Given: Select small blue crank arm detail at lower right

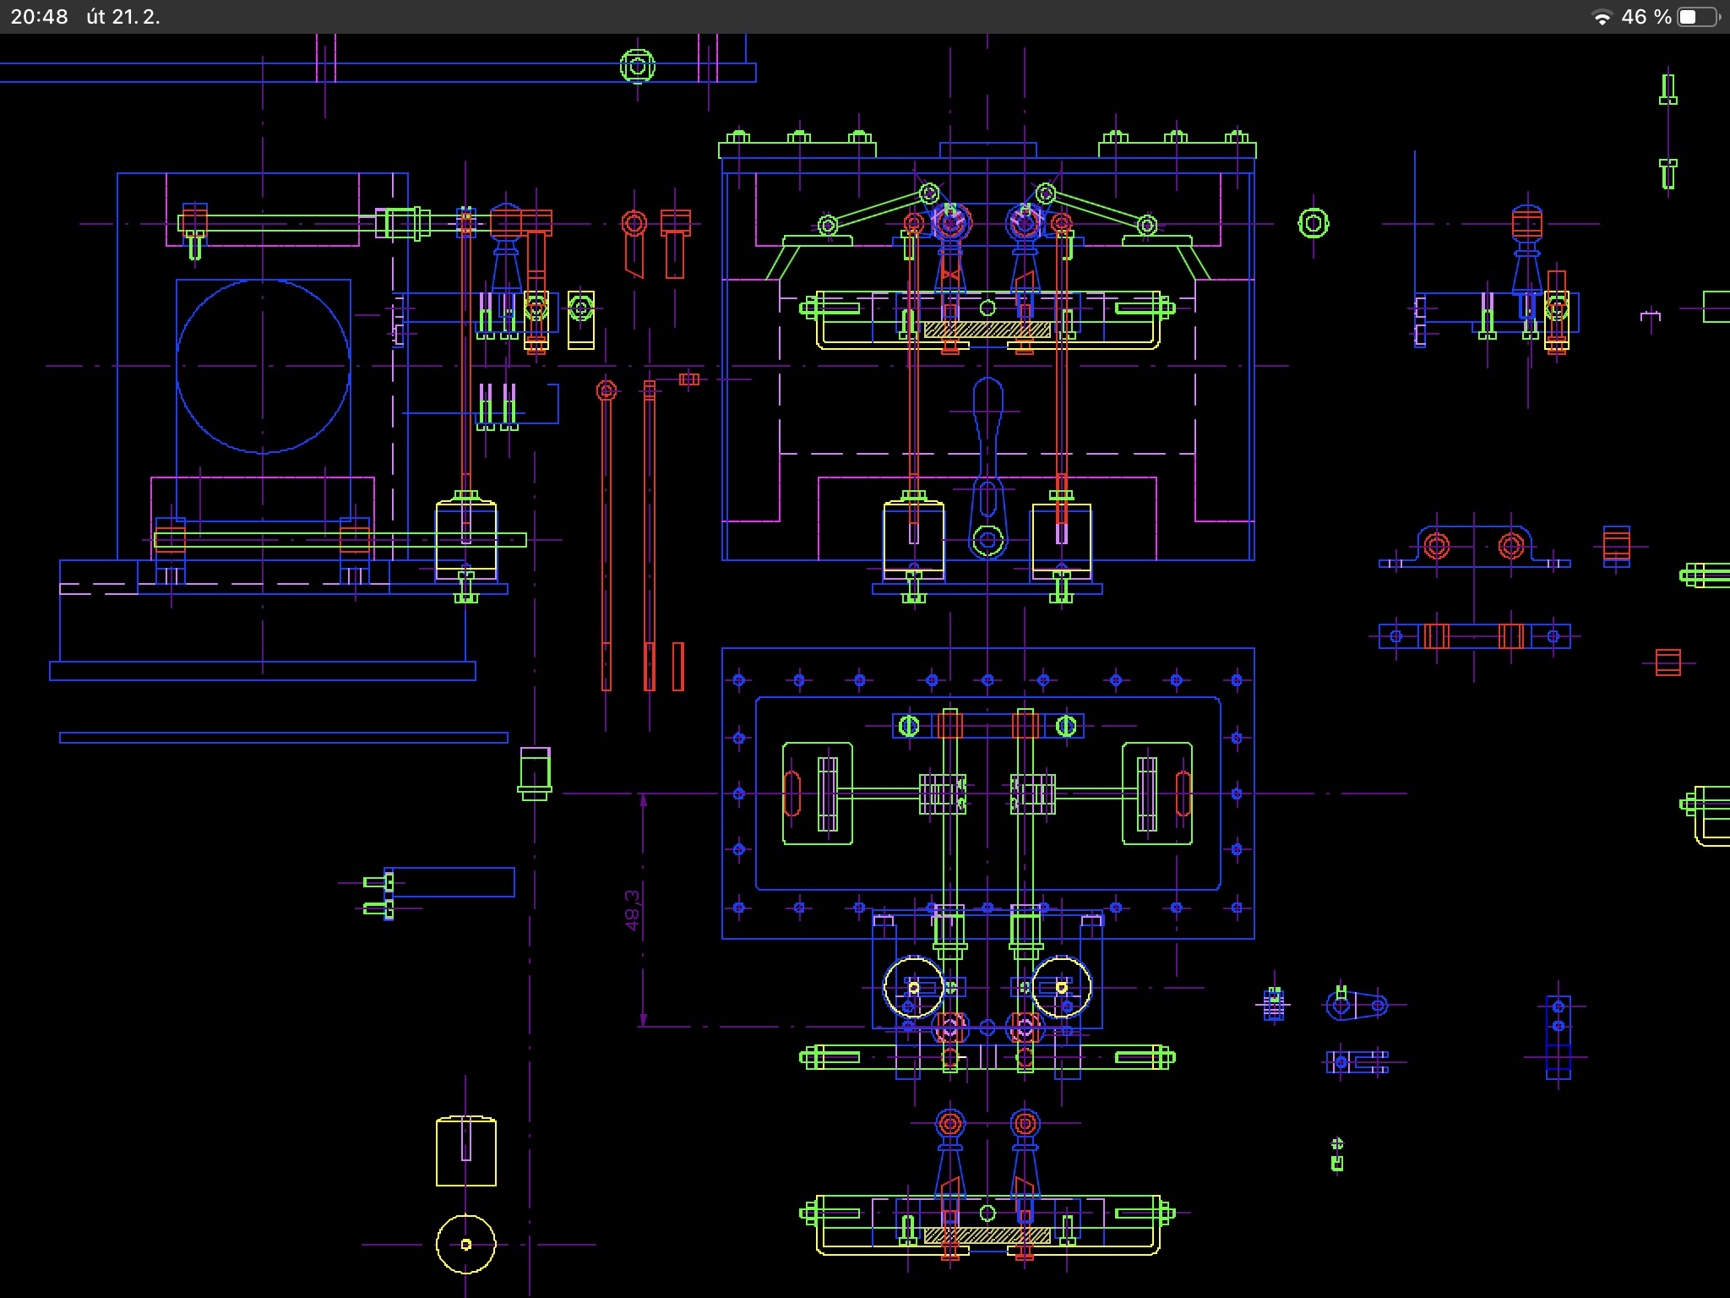Looking at the screenshot, I should 1357,1005.
